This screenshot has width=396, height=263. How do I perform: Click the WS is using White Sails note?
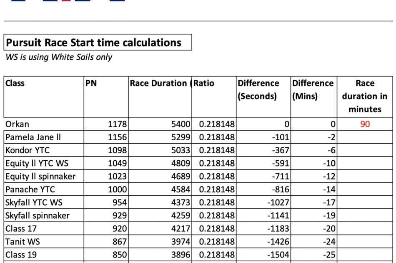[x=59, y=57]
